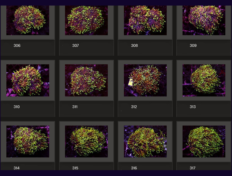The width and height of the screenshot is (232, 176).
Task: Select the coral image above 307
Action: click(x=86, y=21)
